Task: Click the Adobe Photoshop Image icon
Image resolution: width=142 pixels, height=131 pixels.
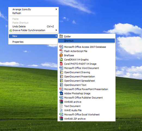Action: [61, 93]
